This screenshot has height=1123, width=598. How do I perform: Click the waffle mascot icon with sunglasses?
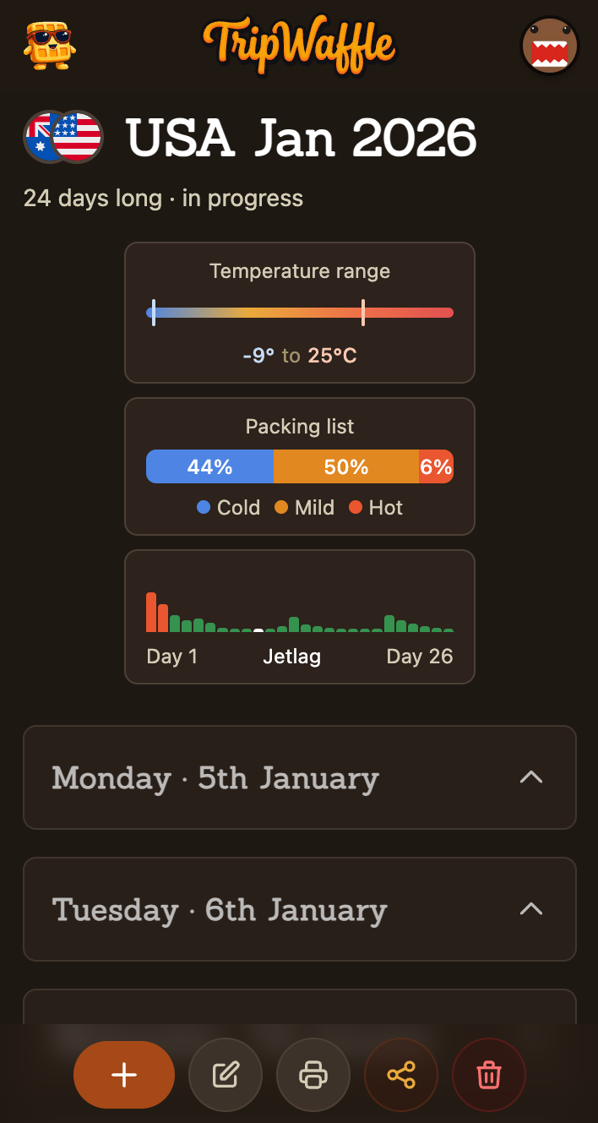pyautogui.click(x=49, y=46)
